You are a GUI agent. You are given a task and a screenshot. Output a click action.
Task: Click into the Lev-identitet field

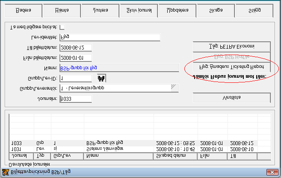pyautogui.click(x=110, y=38)
